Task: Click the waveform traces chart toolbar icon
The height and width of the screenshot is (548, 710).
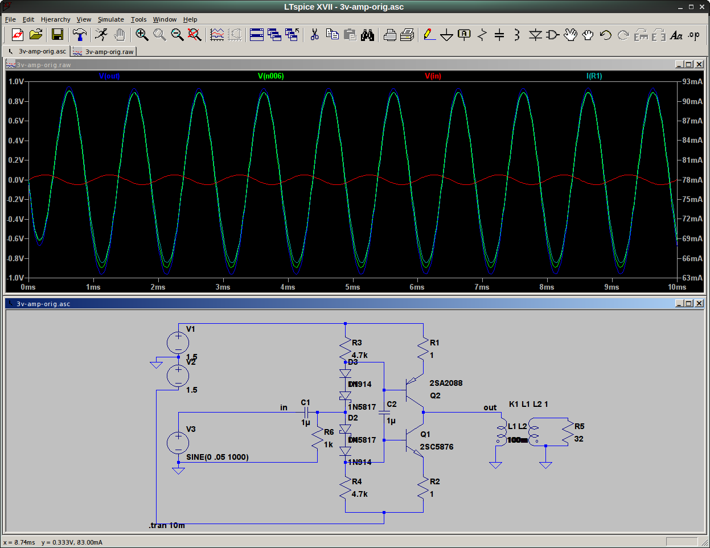Action: 217,35
